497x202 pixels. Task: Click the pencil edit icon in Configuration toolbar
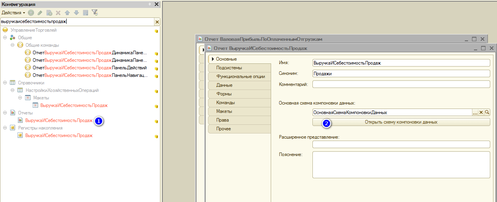40,13
